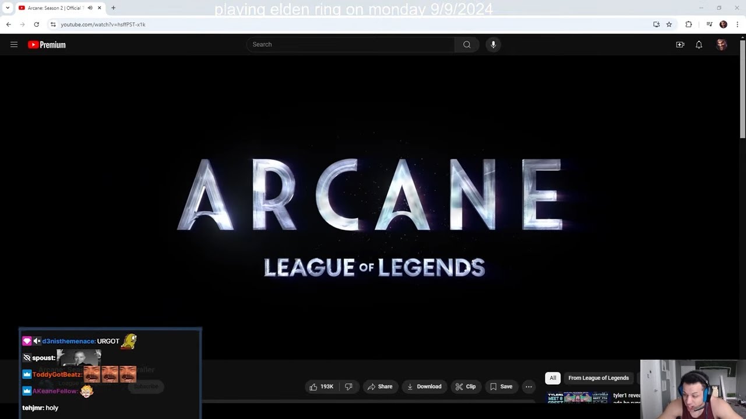Screen dimensions: 746x419
Task: Open more actions ellipsis under the video
Action: 529,386
